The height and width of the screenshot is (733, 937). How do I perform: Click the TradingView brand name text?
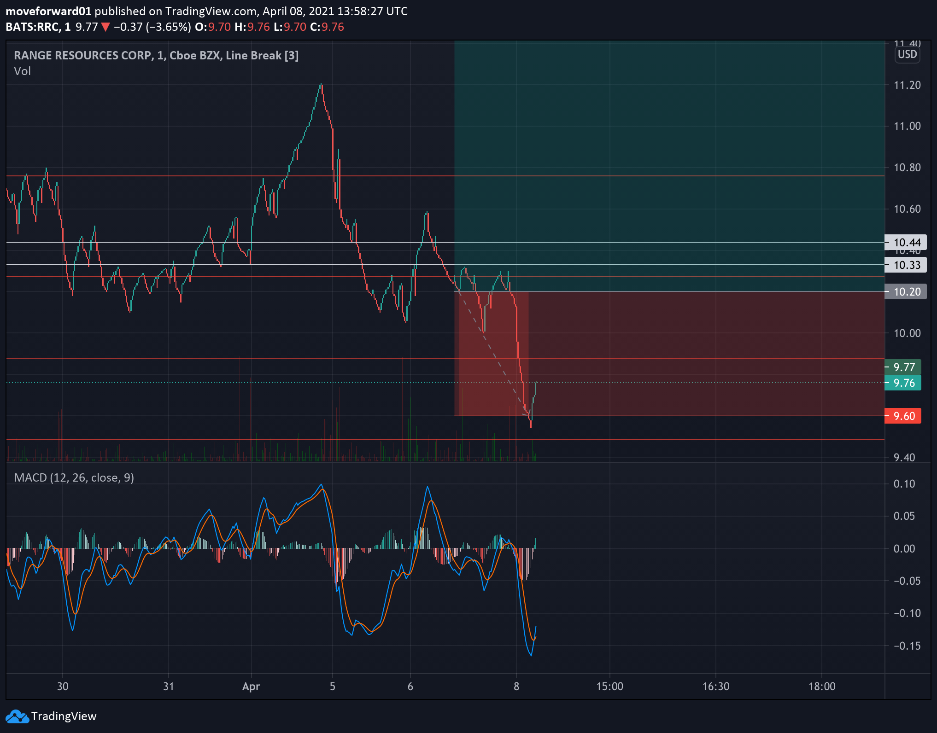(x=64, y=716)
